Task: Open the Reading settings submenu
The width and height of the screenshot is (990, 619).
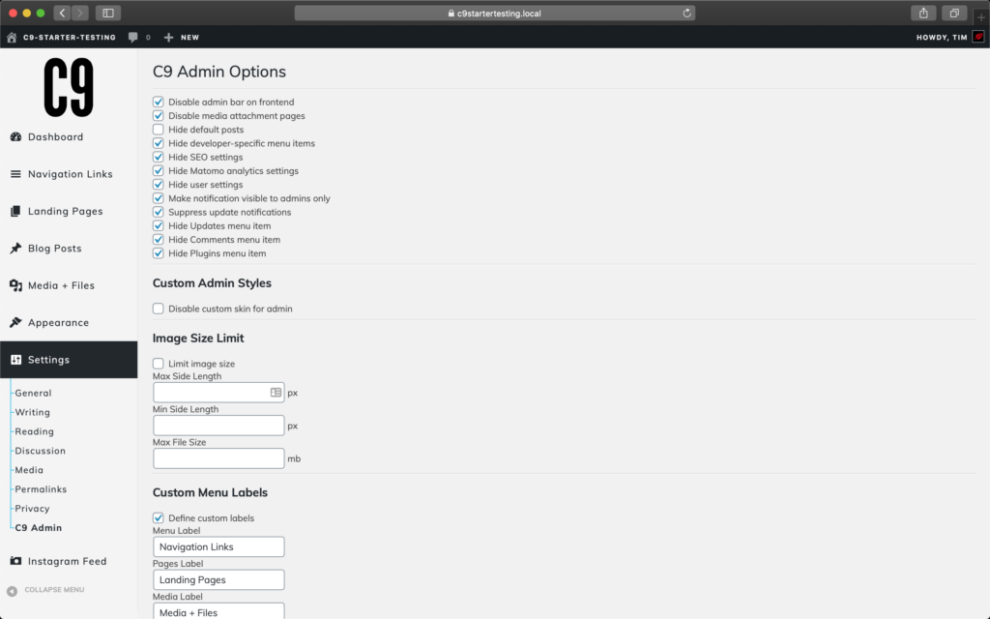Action: pyautogui.click(x=35, y=431)
